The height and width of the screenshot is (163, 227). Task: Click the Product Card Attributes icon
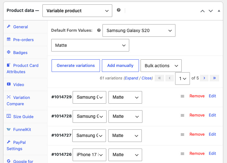pos(9,65)
